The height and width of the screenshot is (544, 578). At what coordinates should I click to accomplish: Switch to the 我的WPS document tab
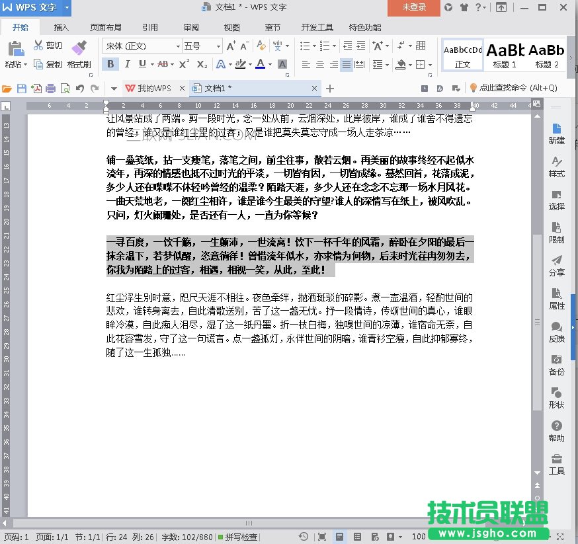(x=153, y=89)
